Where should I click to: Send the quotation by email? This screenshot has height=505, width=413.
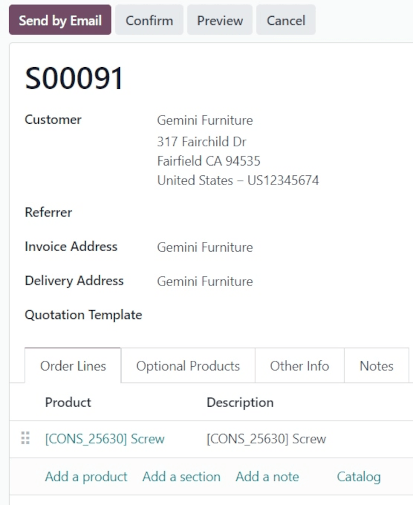(59, 20)
